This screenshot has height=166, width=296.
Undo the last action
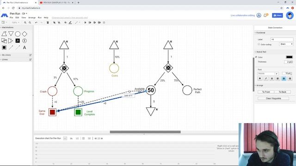36,23
